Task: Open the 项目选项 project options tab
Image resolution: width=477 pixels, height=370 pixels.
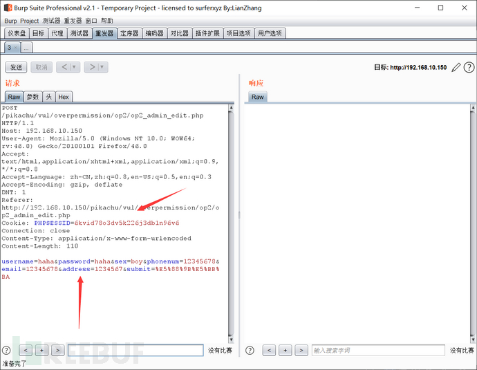Action: pyautogui.click(x=238, y=33)
